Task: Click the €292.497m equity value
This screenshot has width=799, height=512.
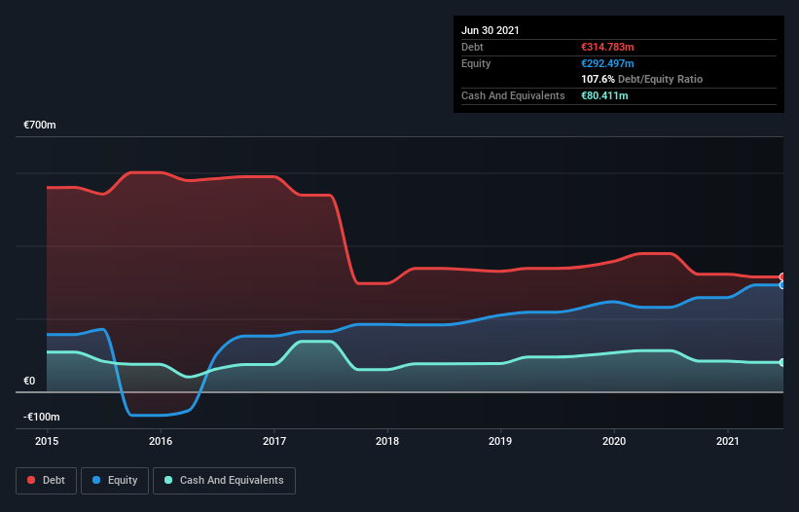Action: click(x=607, y=63)
